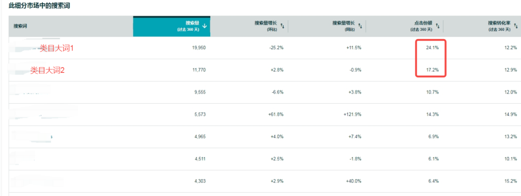Select the +121.9% year-over-year growth cell
The height and width of the screenshot is (196, 521).
click(x=352, y=114)
